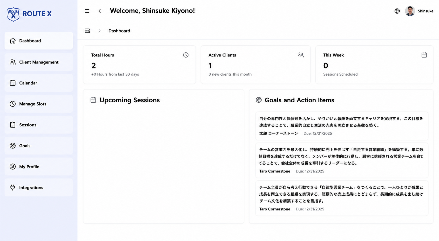Click the Integrations plug icon
The width and height of the screenshot is (439, 241).
(13, 187)
